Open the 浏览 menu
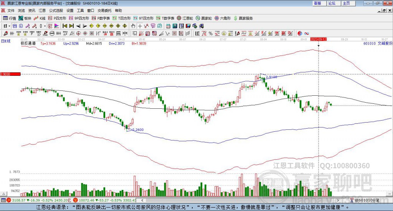 point(21,10)
